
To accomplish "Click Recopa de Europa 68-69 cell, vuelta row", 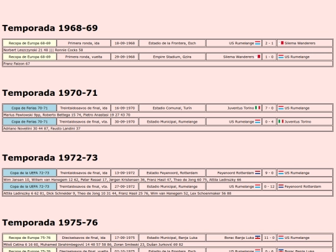I will coord(30,57).
